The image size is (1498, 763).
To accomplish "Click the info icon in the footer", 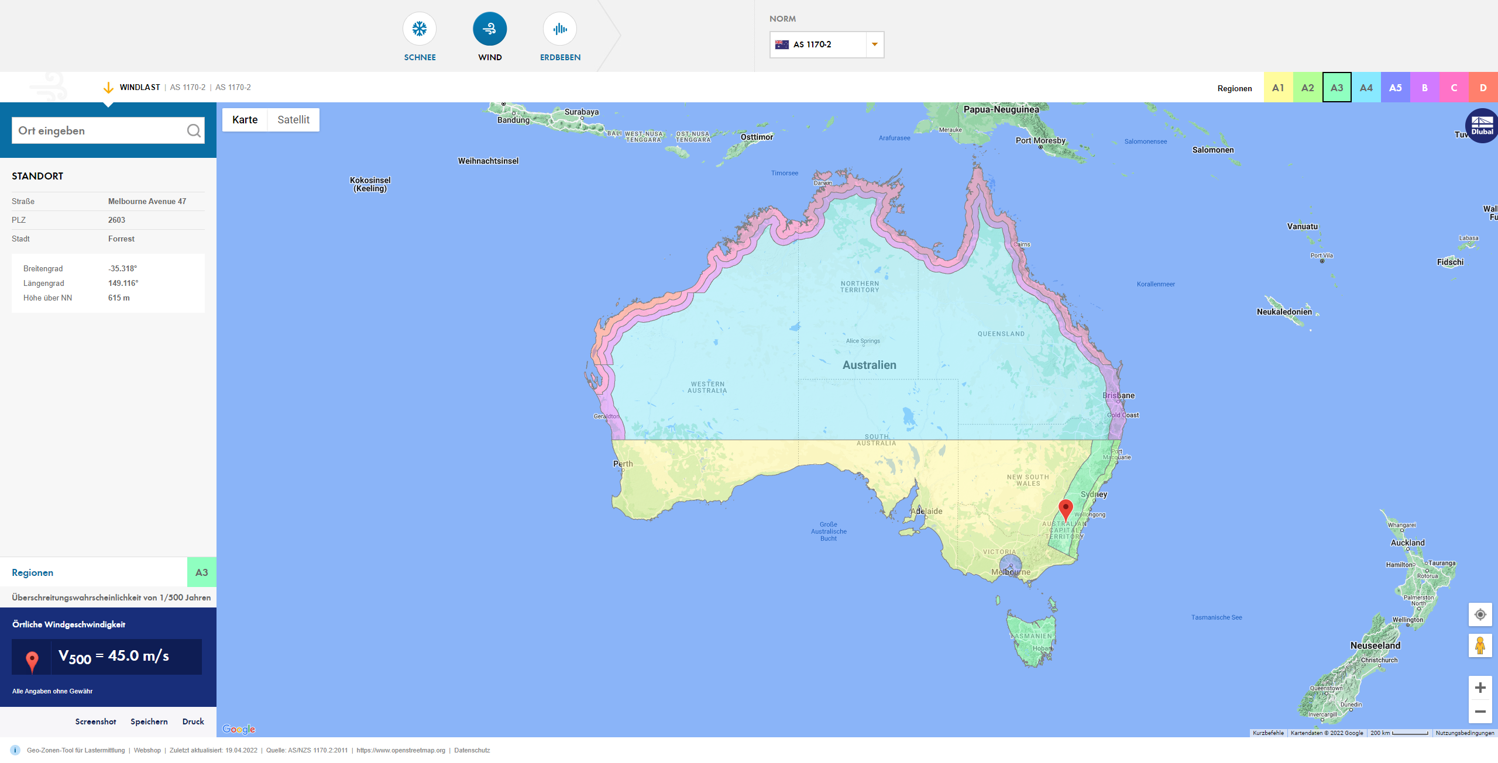I will coord(14,750).
